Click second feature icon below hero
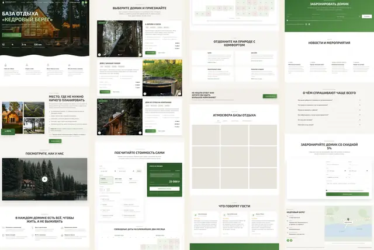This screenshot has height=250, width=374. click(27, 65)
